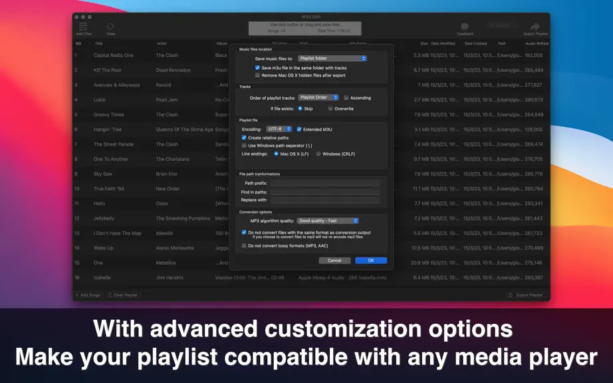Sort by the Title column header
Screen dimensions: 613x383
98,43
